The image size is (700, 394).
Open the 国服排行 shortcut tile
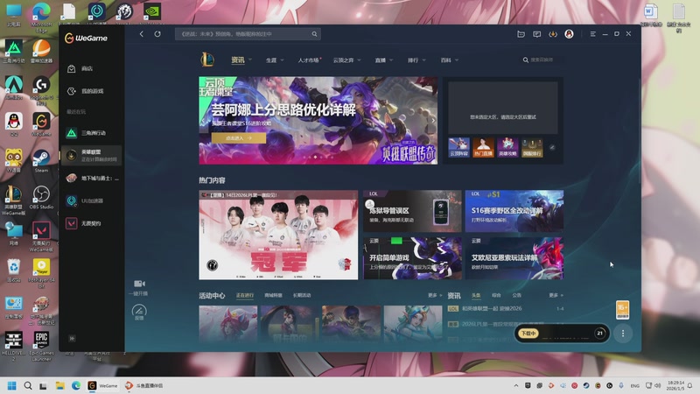coord(532,147)
